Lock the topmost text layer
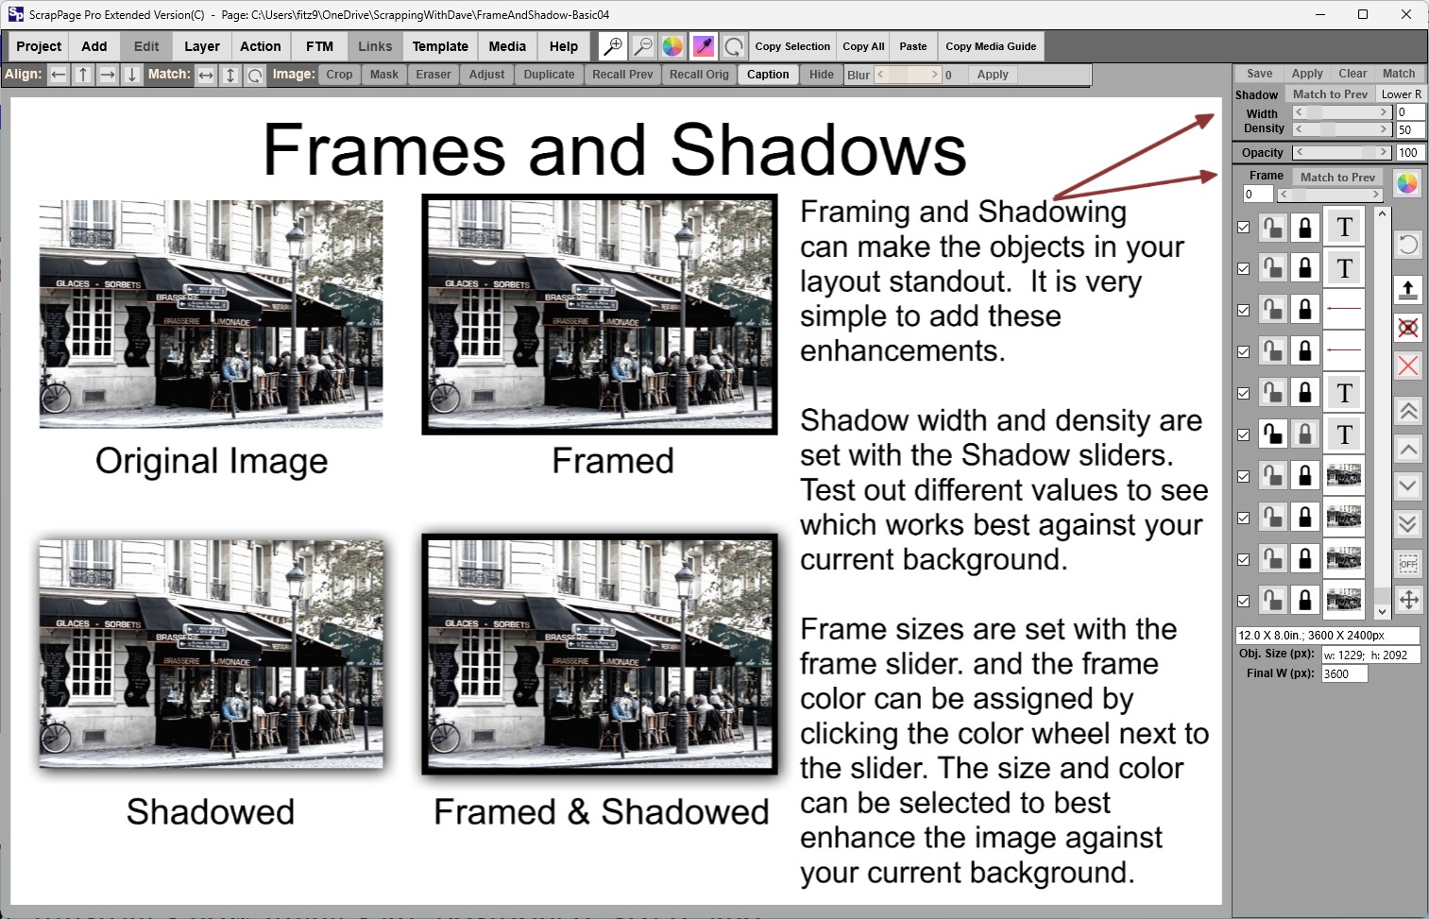The width and height of the screenshot is (1429, 919). click(1304, 227)
